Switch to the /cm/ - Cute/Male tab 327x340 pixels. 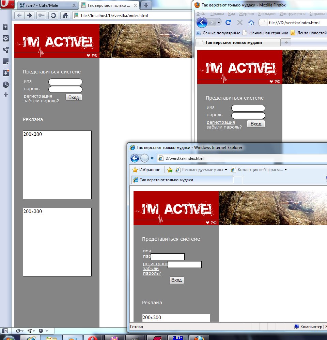point(48,5)
